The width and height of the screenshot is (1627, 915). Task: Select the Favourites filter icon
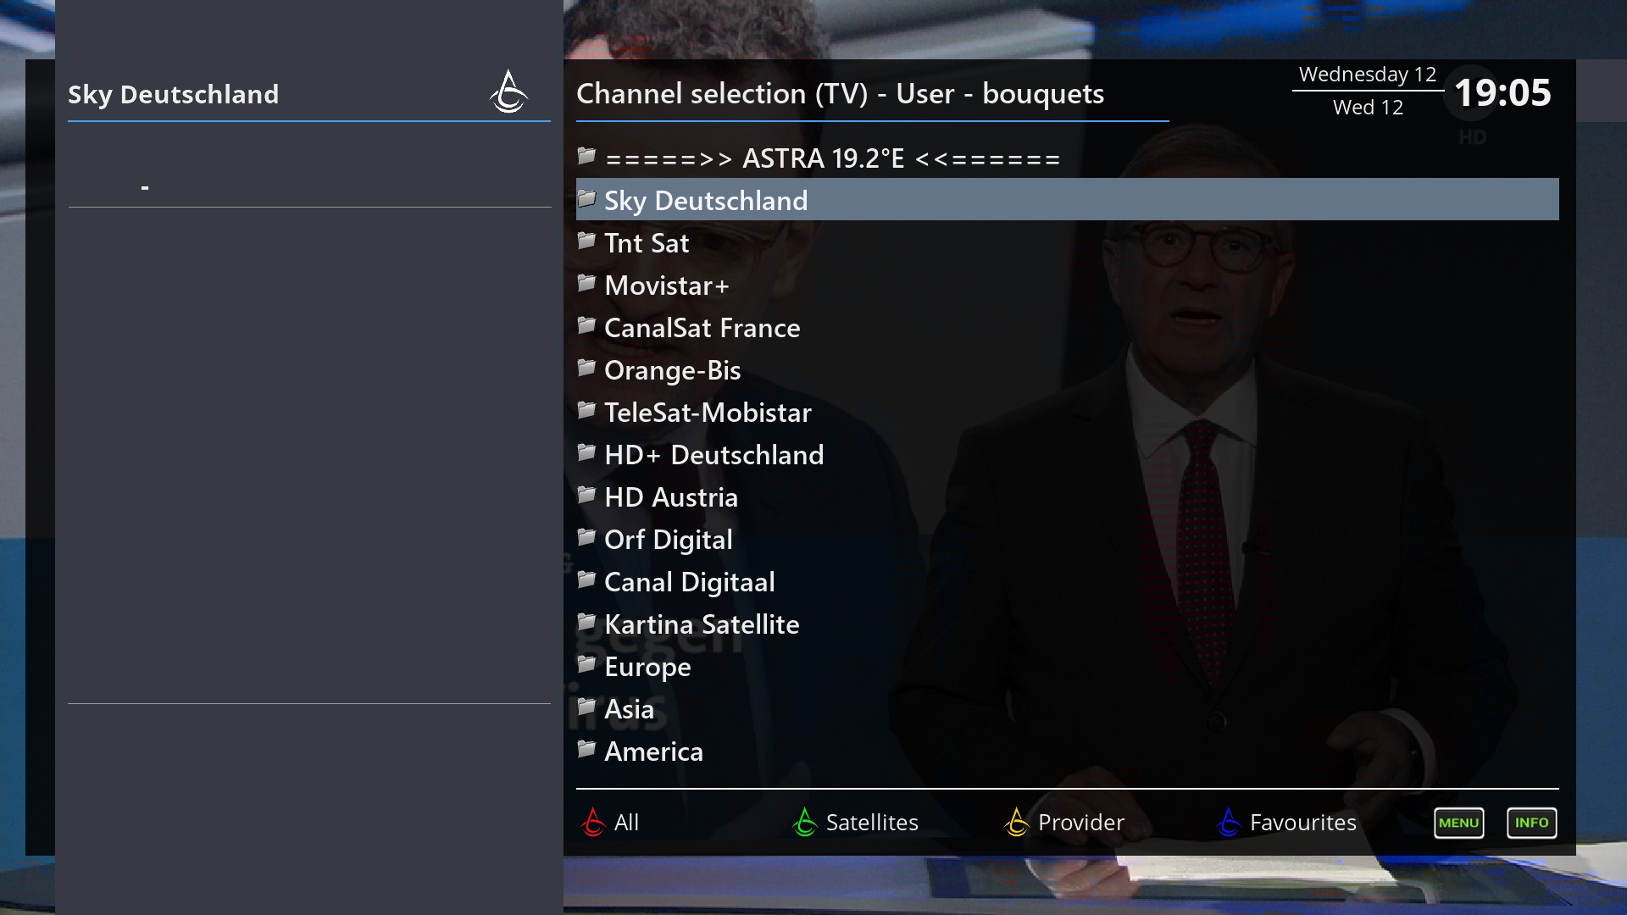click(1230, 821)
